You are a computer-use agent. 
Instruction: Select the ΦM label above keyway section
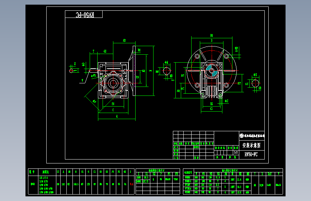pyautogui.click(x=166, y=63)
